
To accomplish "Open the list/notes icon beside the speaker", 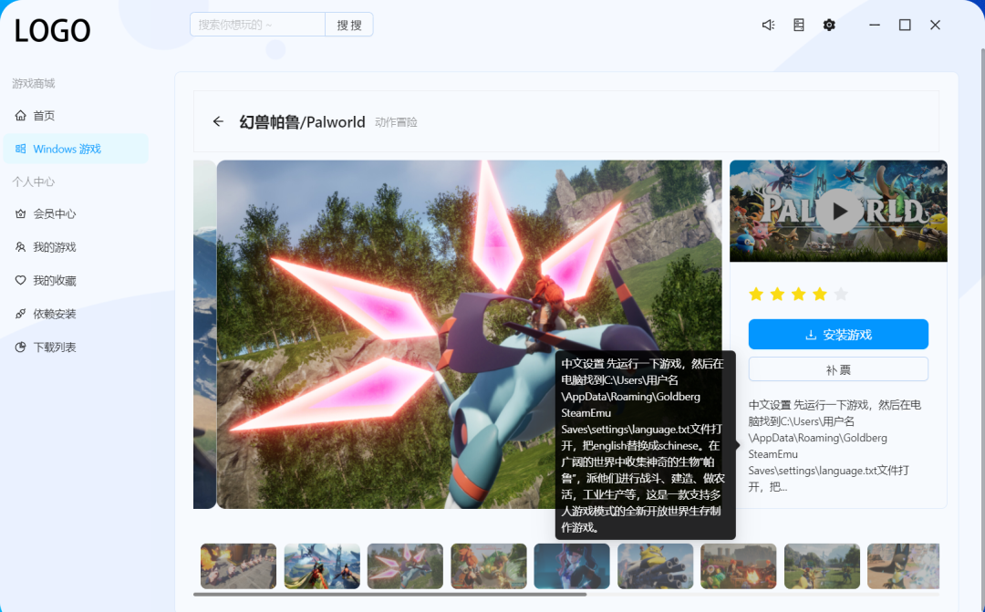I will (798, 26).
